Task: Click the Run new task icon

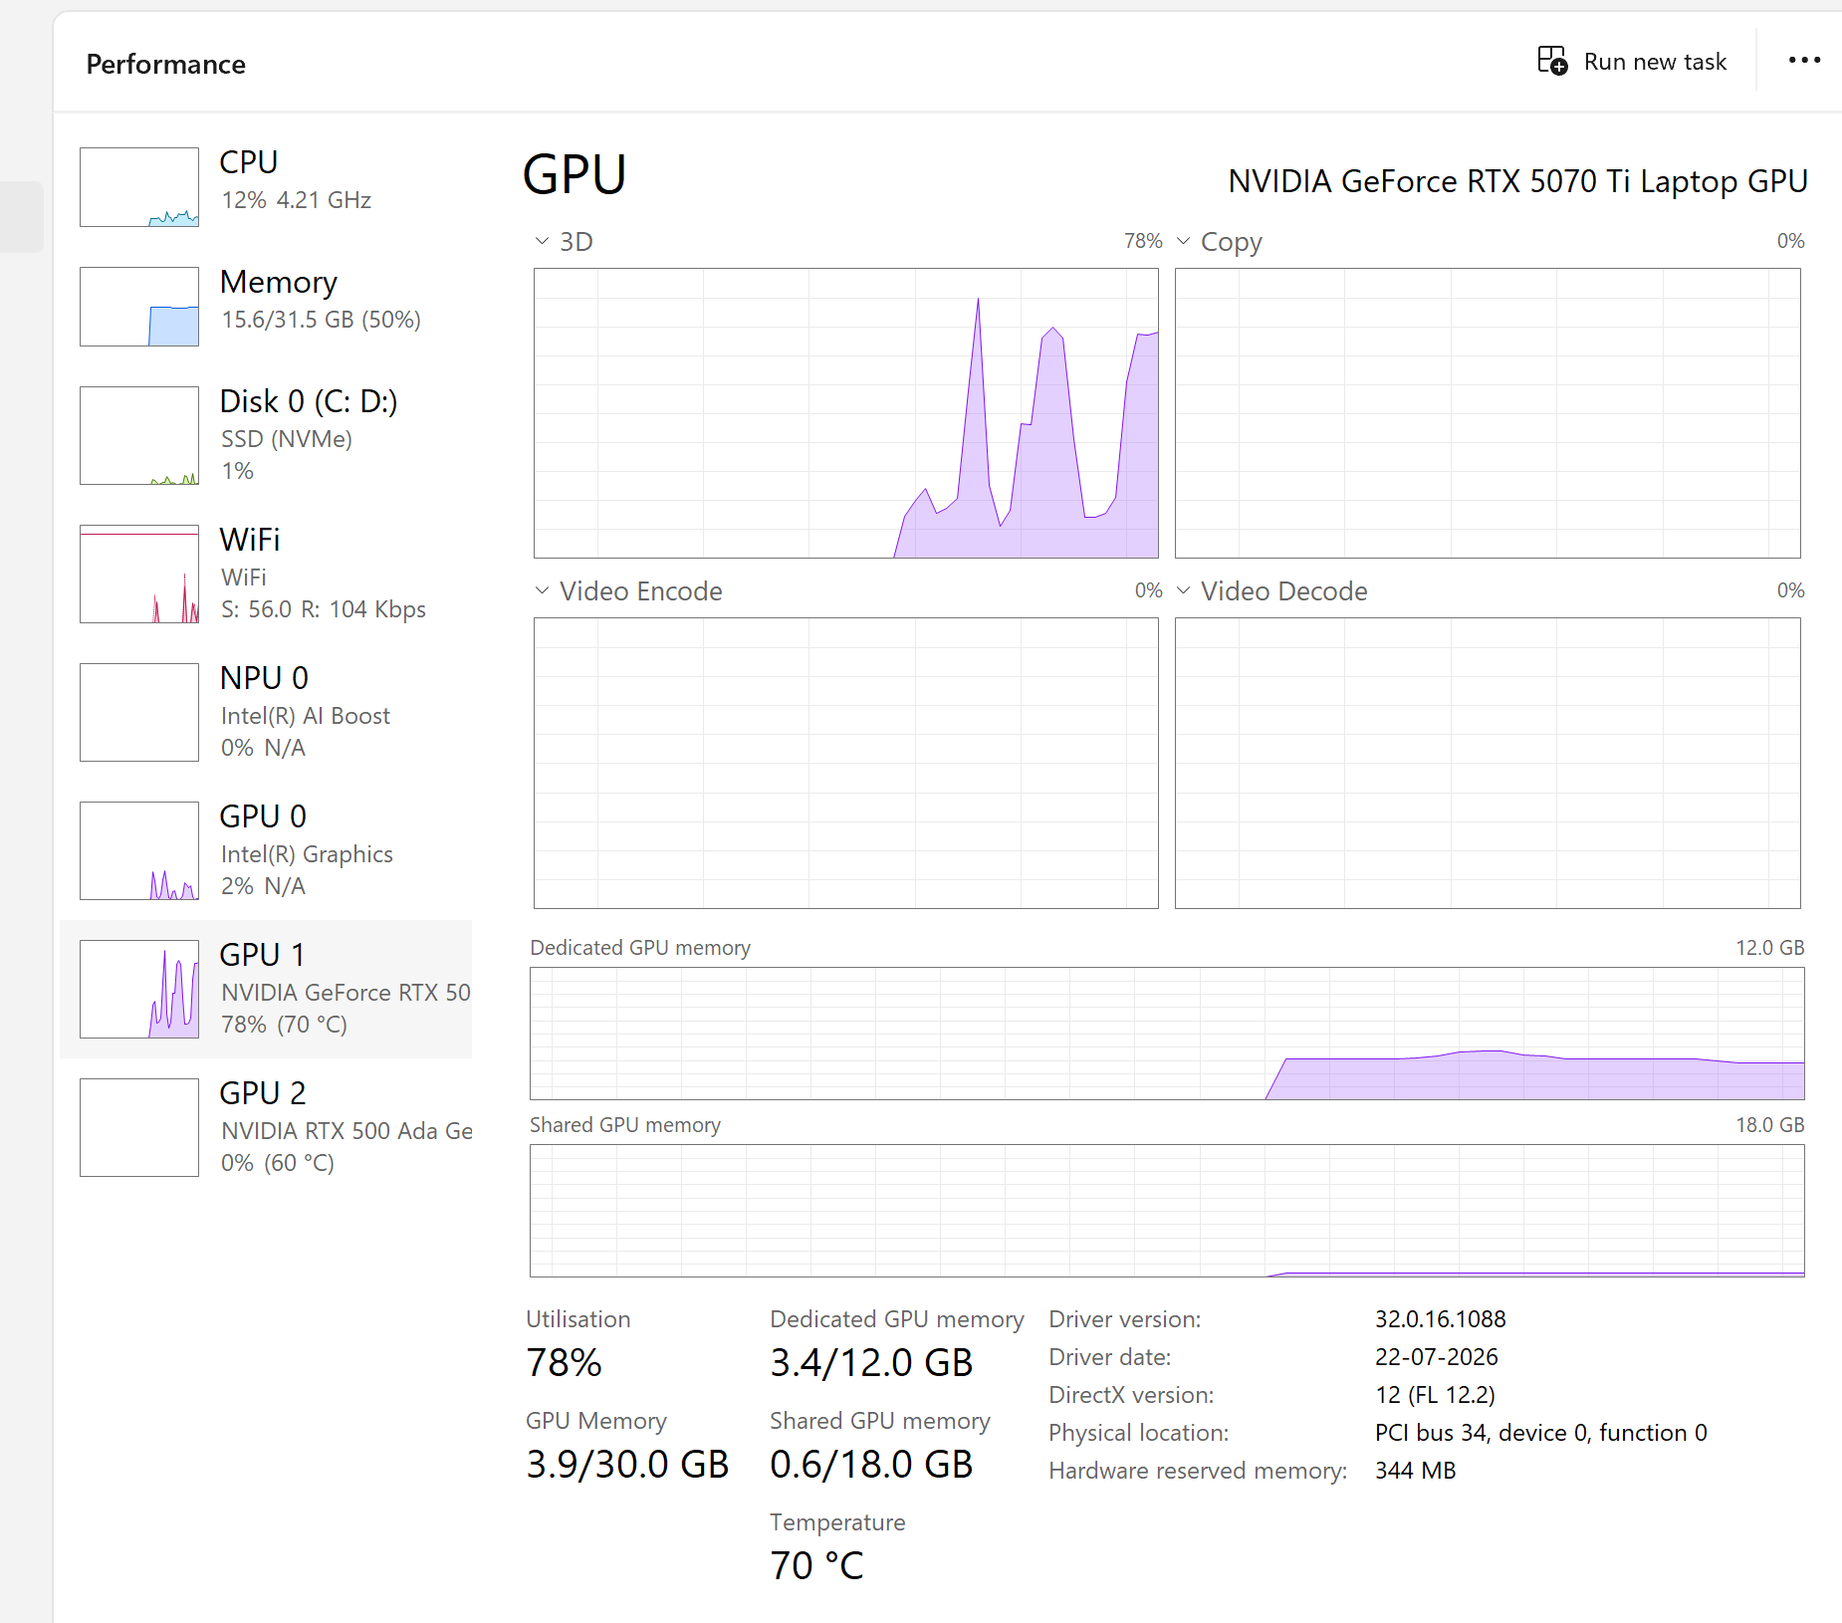Action: (1552, 61)
